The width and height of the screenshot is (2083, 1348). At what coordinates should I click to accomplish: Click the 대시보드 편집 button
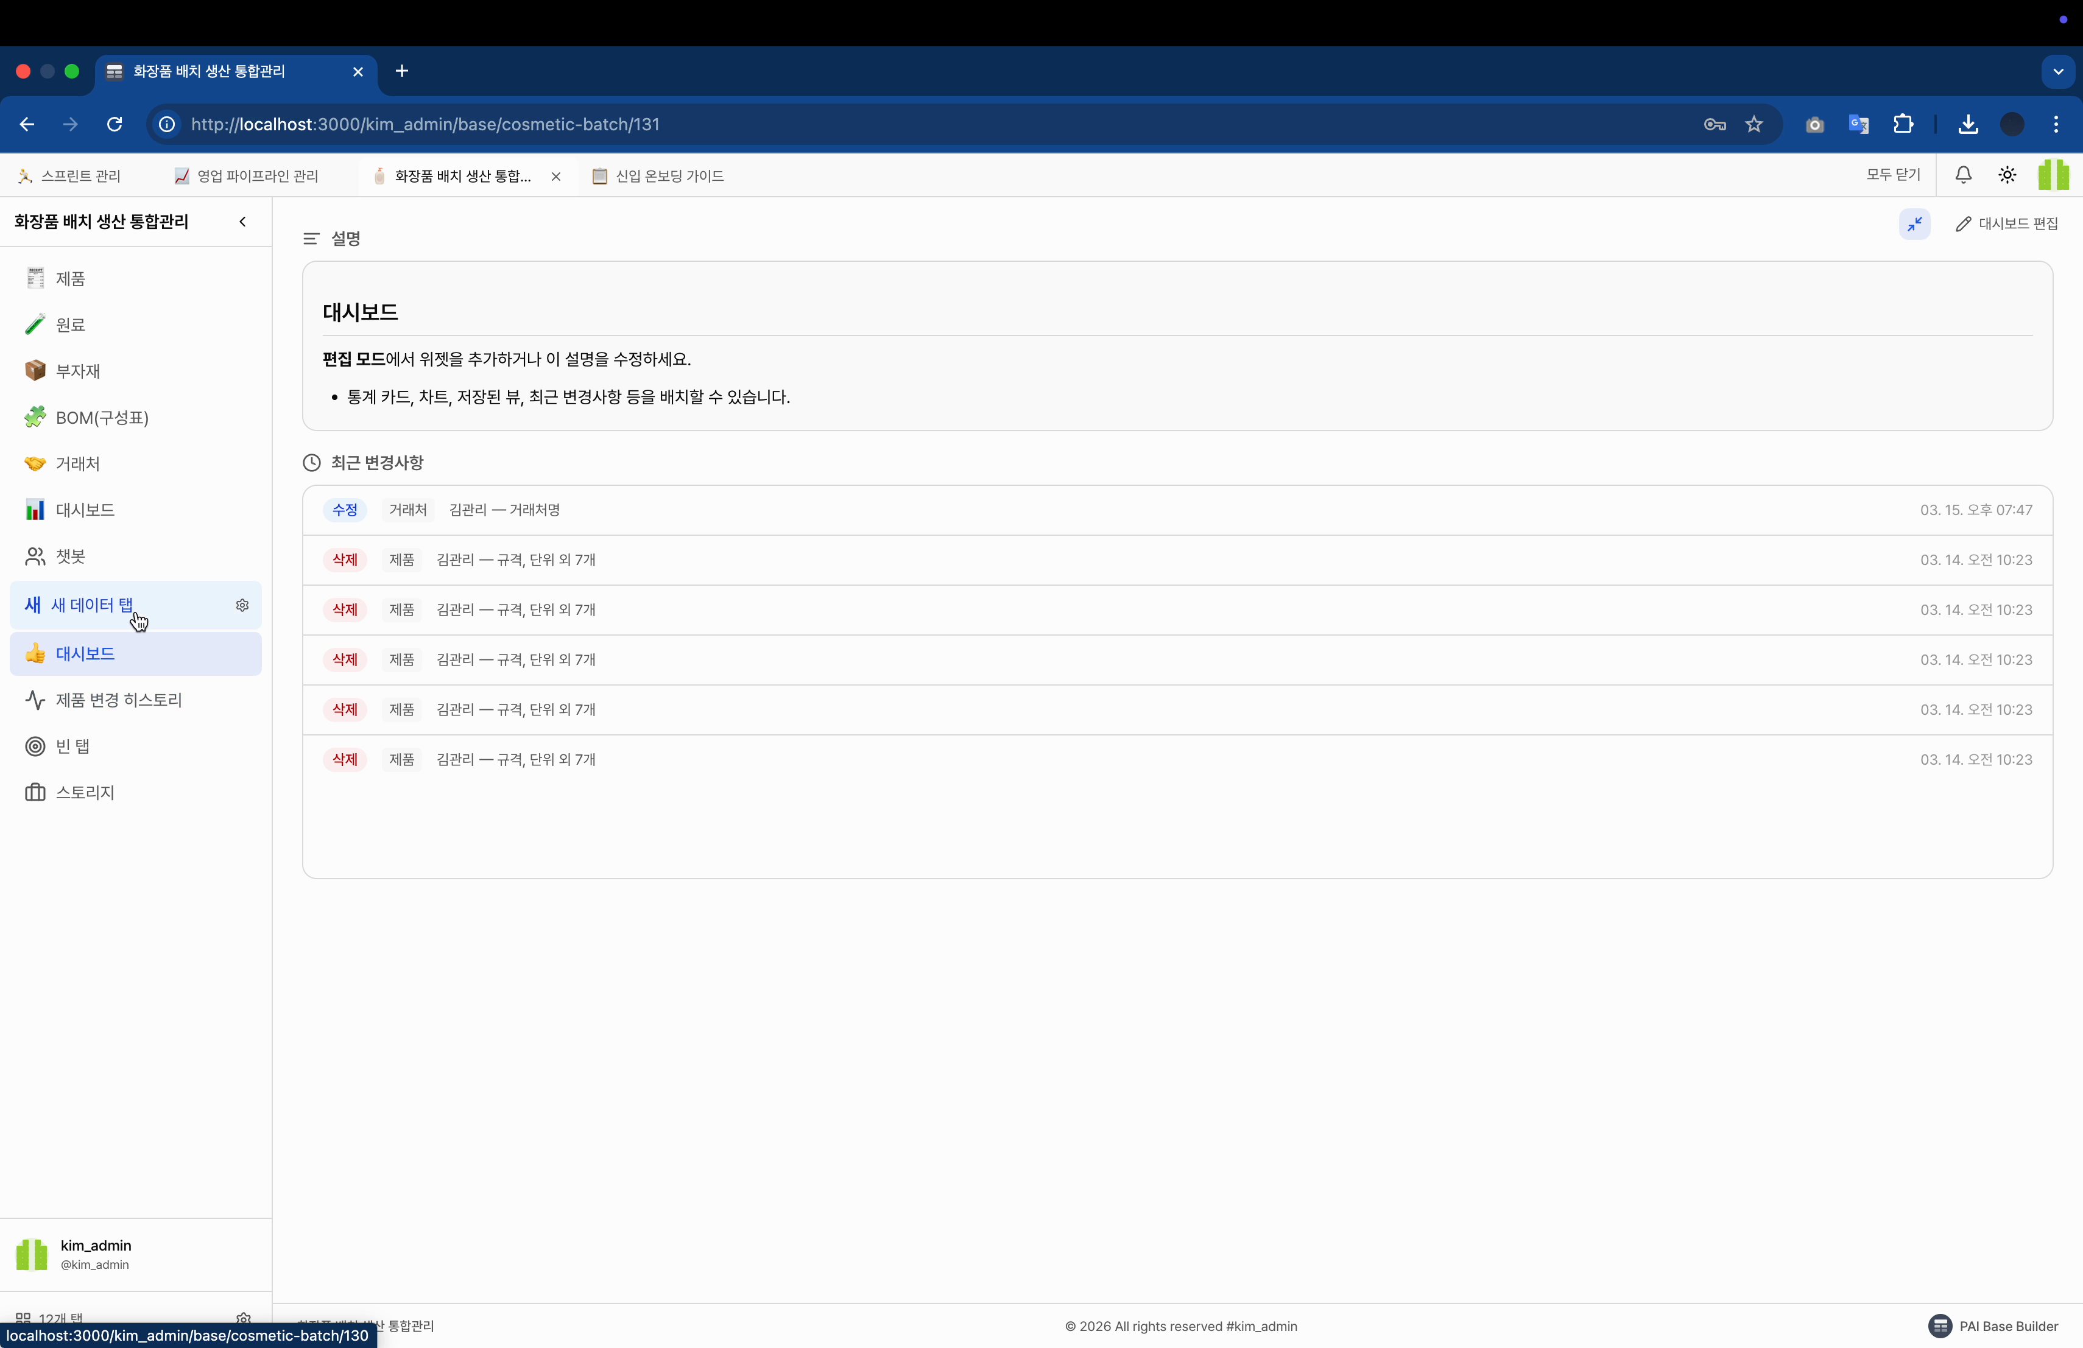click(2006, 224)
